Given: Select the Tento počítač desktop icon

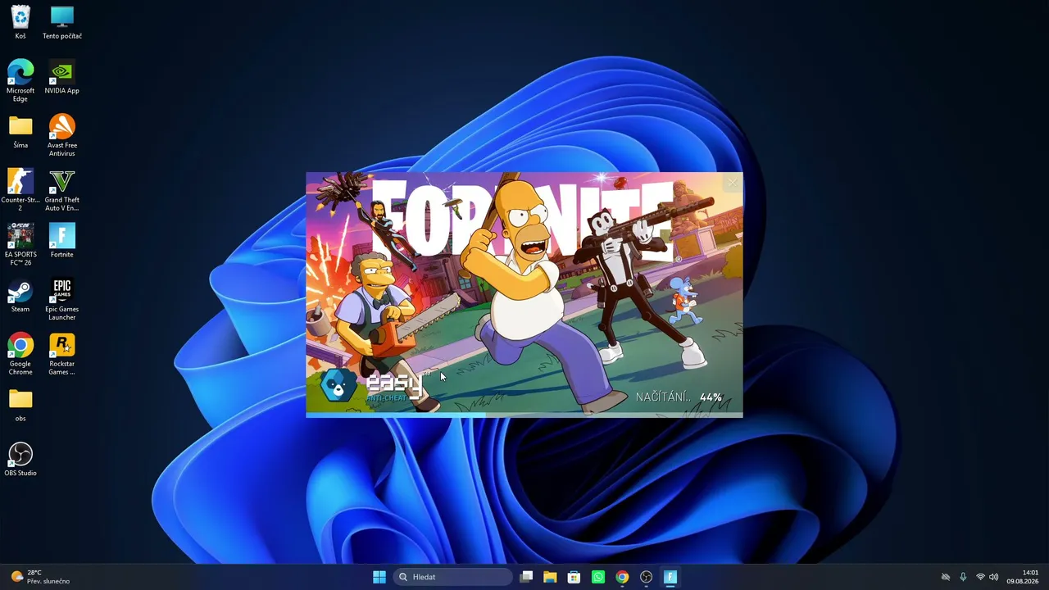Looking at the screenshot, I should click(x=62, y=22).
